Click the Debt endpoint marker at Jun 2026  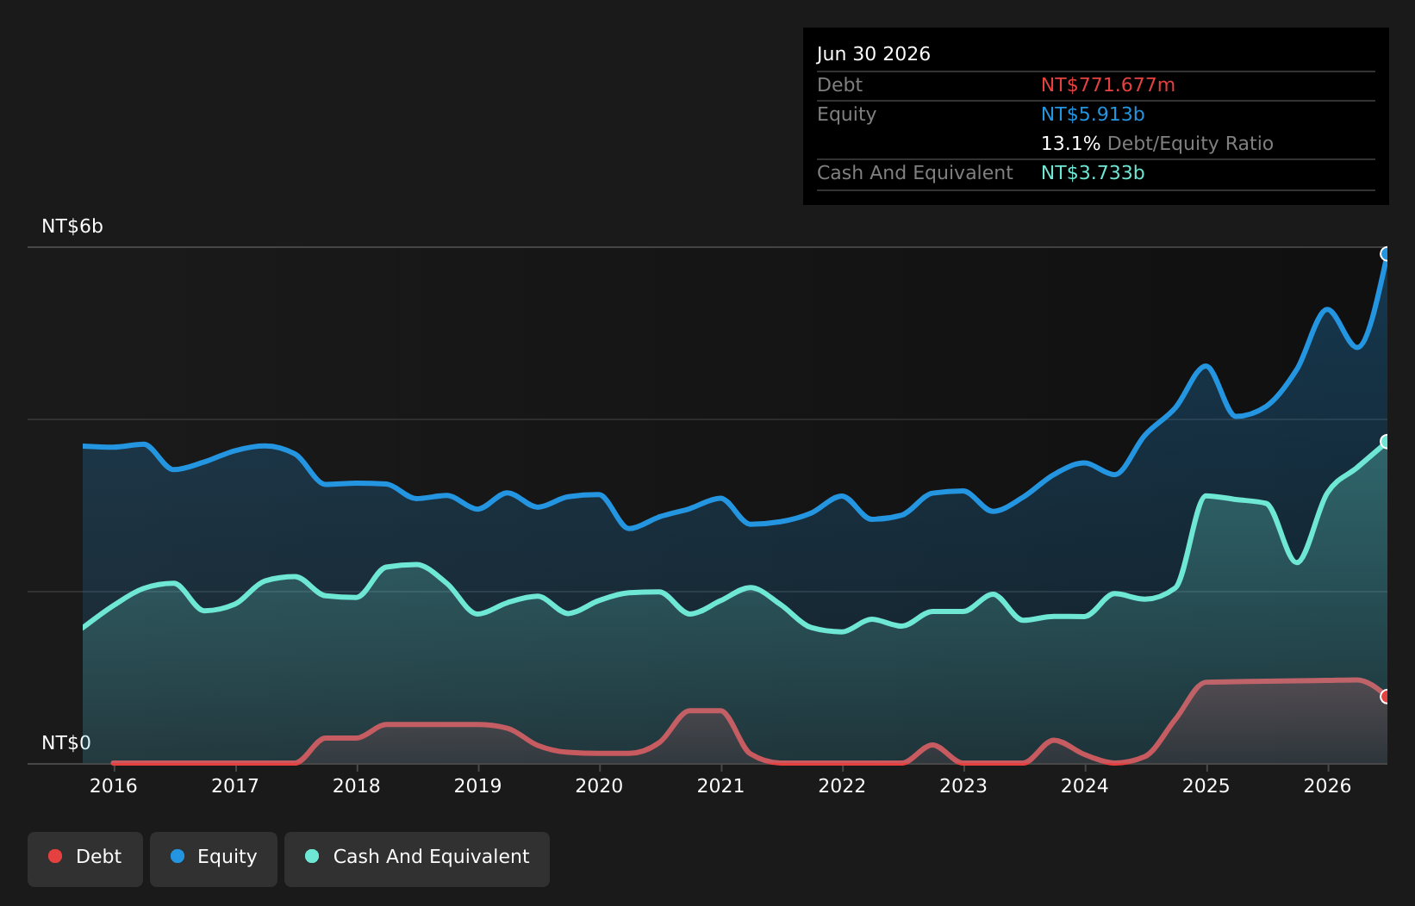coord(1387,697)
